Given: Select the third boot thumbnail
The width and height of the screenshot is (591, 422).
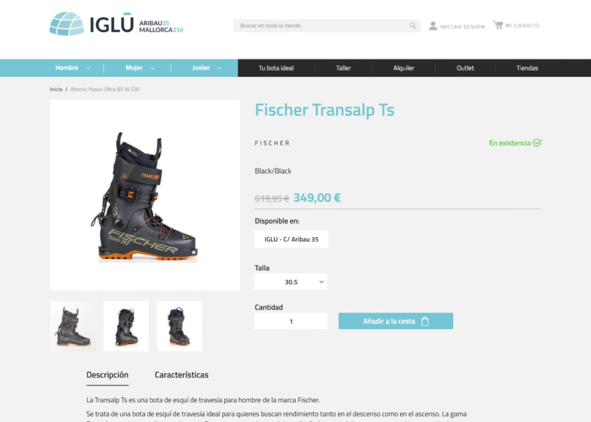Looking at the screenshot, I should point(179,326).
